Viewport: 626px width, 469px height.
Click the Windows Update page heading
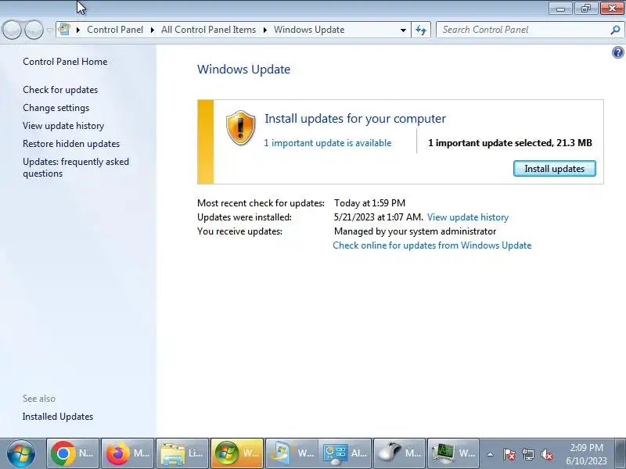coord(243,70)
